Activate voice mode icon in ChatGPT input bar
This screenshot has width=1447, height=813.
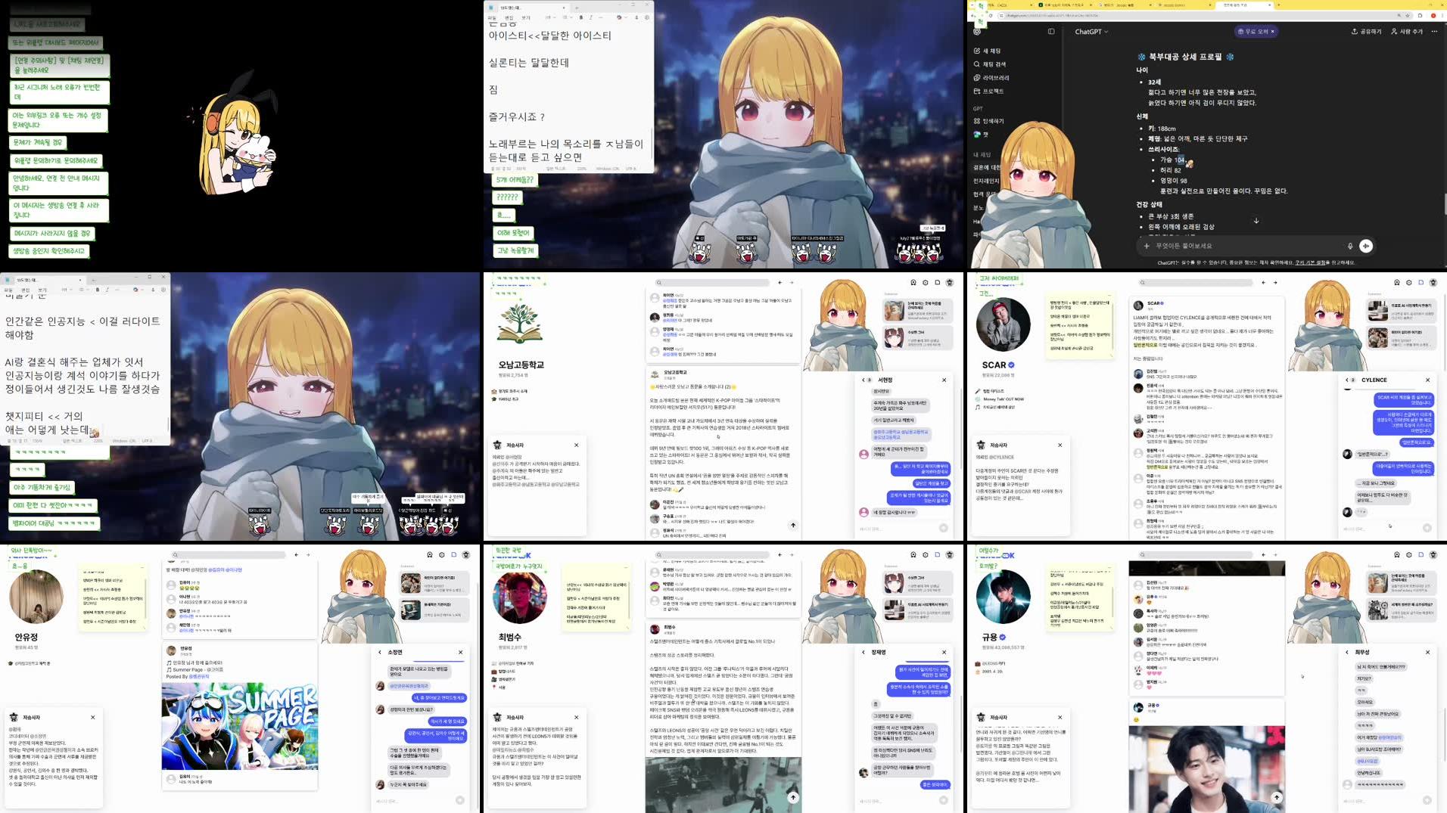[x=1365, y=247]
